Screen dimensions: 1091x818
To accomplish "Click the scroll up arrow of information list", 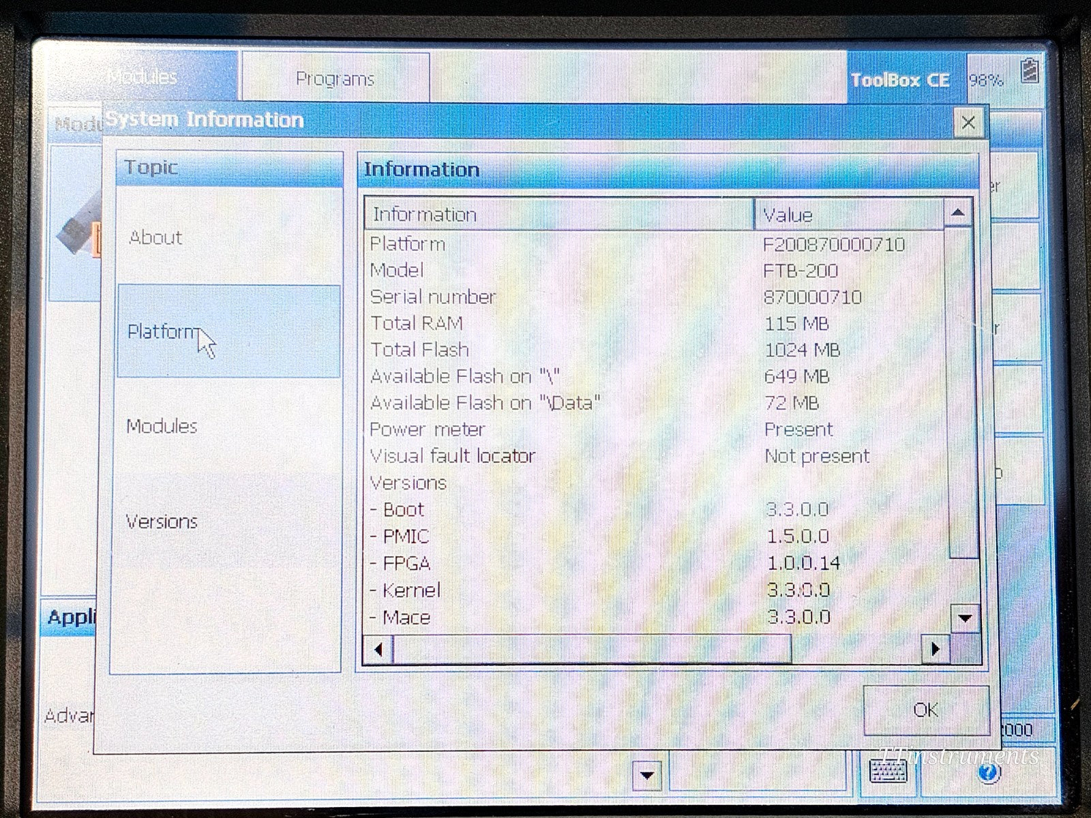I will (x=958, y=213).
